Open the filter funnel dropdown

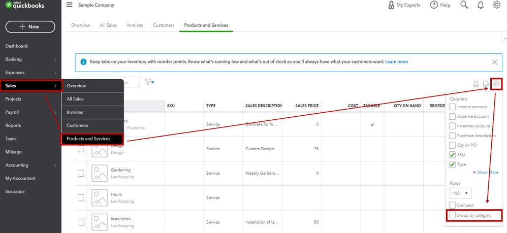149,82
